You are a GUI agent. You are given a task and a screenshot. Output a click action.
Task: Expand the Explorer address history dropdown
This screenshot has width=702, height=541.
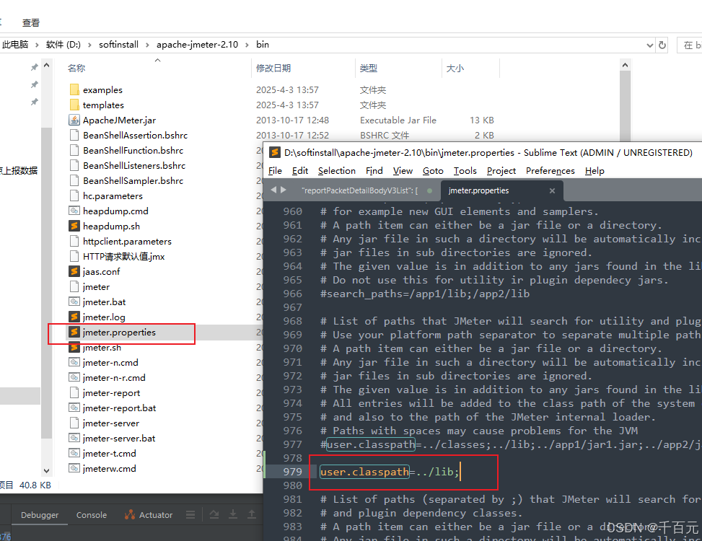[x=649, y=45]
